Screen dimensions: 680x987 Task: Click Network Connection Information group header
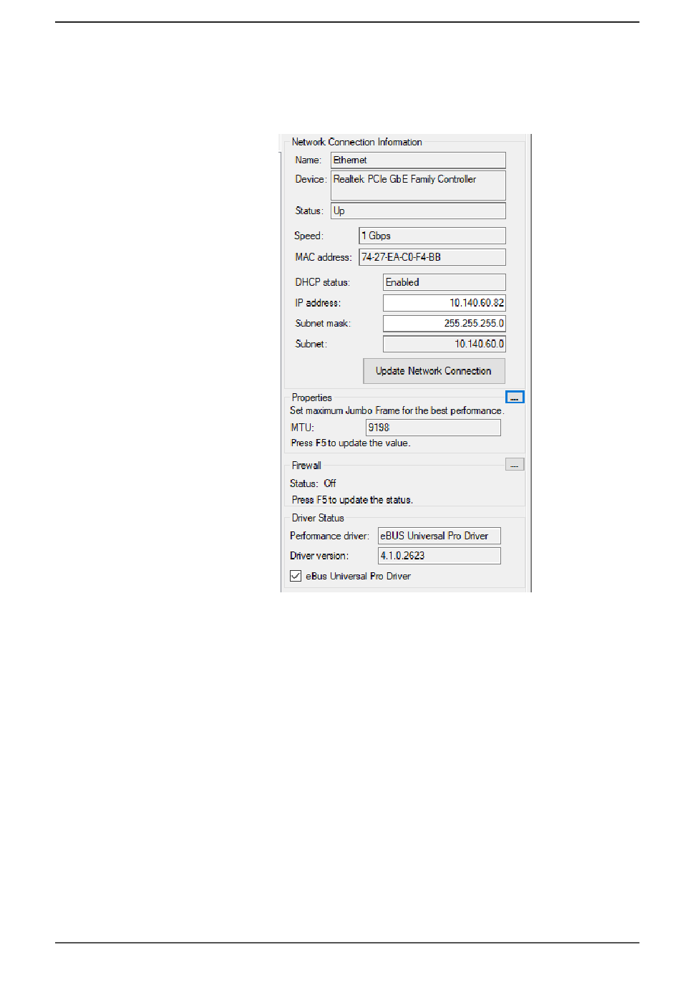pyautogui.click(x=356, y=142)
